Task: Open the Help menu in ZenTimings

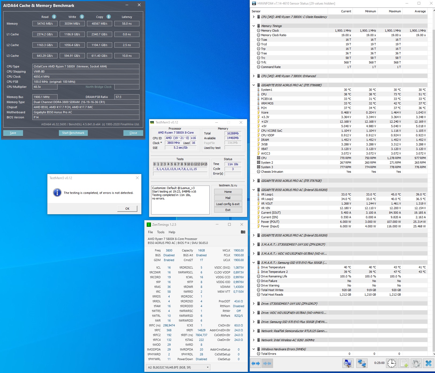Action: 172,232
